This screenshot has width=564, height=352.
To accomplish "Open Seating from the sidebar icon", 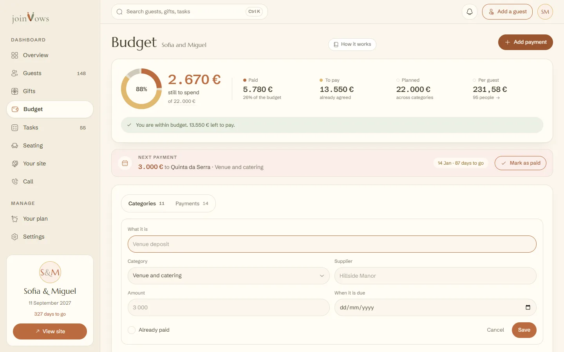I will [15, 145].
